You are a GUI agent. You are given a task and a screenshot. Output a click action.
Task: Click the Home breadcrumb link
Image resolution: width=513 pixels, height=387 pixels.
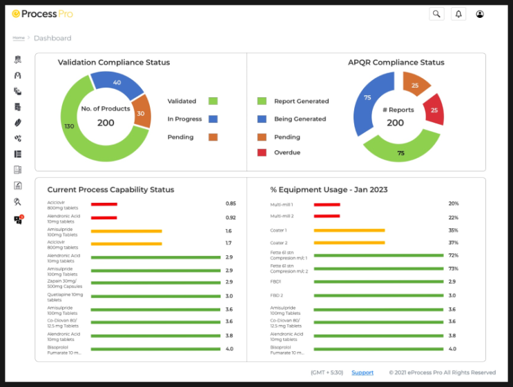(19, 38)
